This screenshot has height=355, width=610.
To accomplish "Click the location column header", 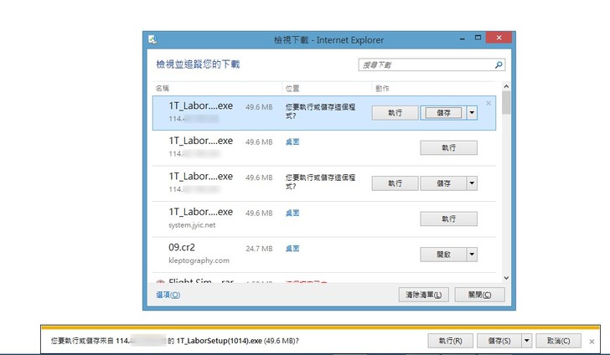I will click(x=292, y=88).
